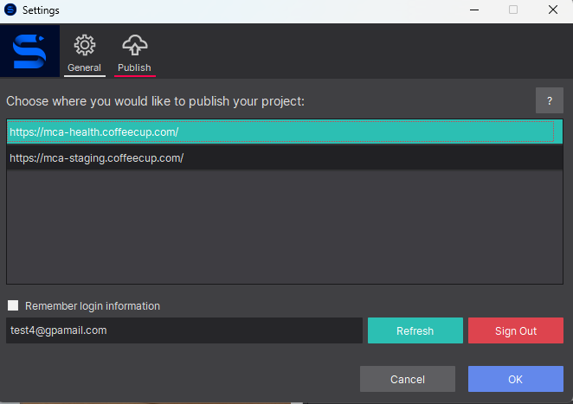Viewport: 573px width, 404px height.
Task: Switch to the Publish tab
Action: 134,54
